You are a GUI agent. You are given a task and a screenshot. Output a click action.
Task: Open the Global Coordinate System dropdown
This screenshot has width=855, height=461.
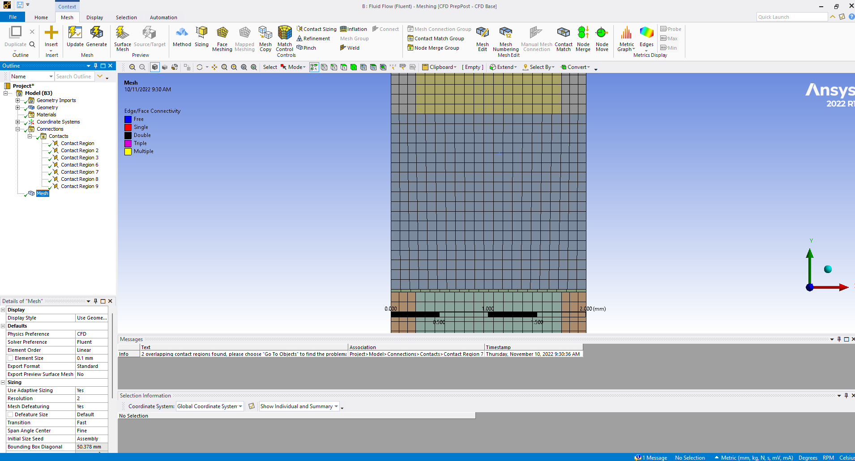click(209, 406)
